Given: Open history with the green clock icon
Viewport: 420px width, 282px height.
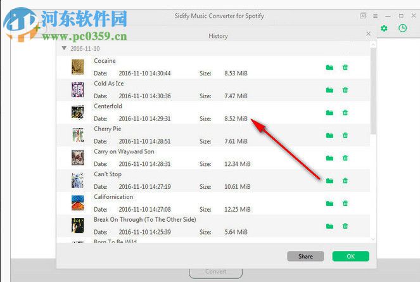Looking at the screenshot, I should click(402, 28).
